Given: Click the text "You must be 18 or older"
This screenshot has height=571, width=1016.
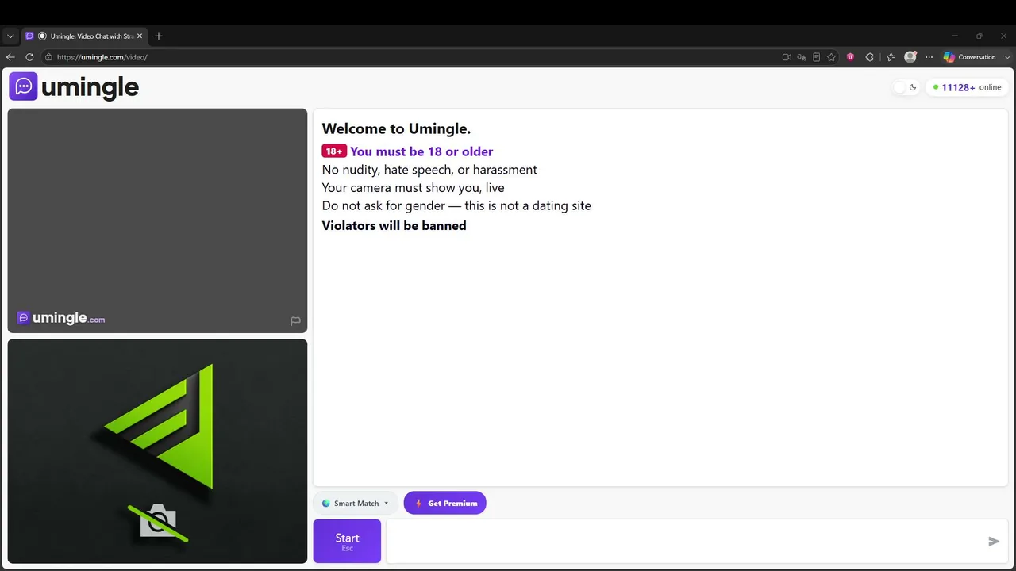Looking at the screenshot, I should [x=421, y=151].
